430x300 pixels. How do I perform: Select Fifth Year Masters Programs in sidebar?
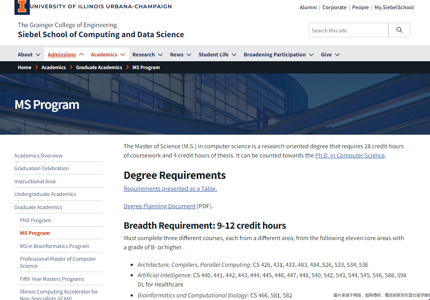point(52,279)
